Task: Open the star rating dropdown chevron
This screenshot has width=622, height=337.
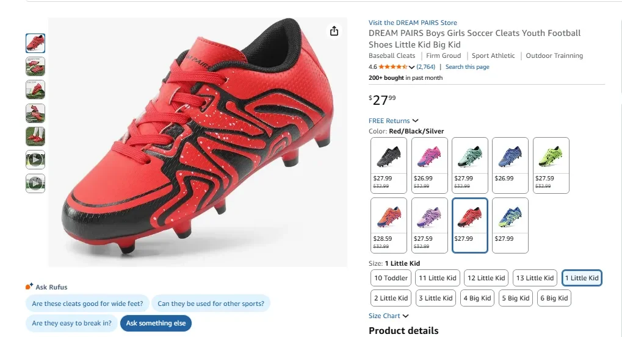Action: tap(412, 67)
